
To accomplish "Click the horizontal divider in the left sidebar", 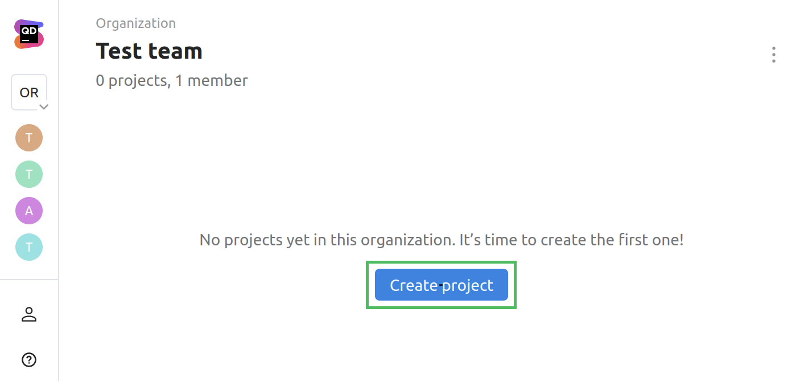I will [29, 280].
